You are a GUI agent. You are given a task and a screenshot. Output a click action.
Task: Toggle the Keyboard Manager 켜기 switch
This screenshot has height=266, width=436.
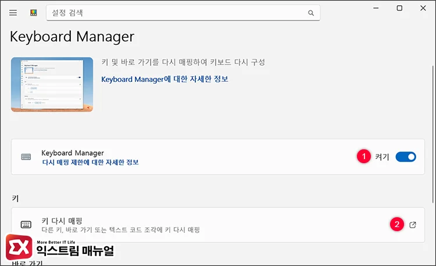(x=406, y=157)
